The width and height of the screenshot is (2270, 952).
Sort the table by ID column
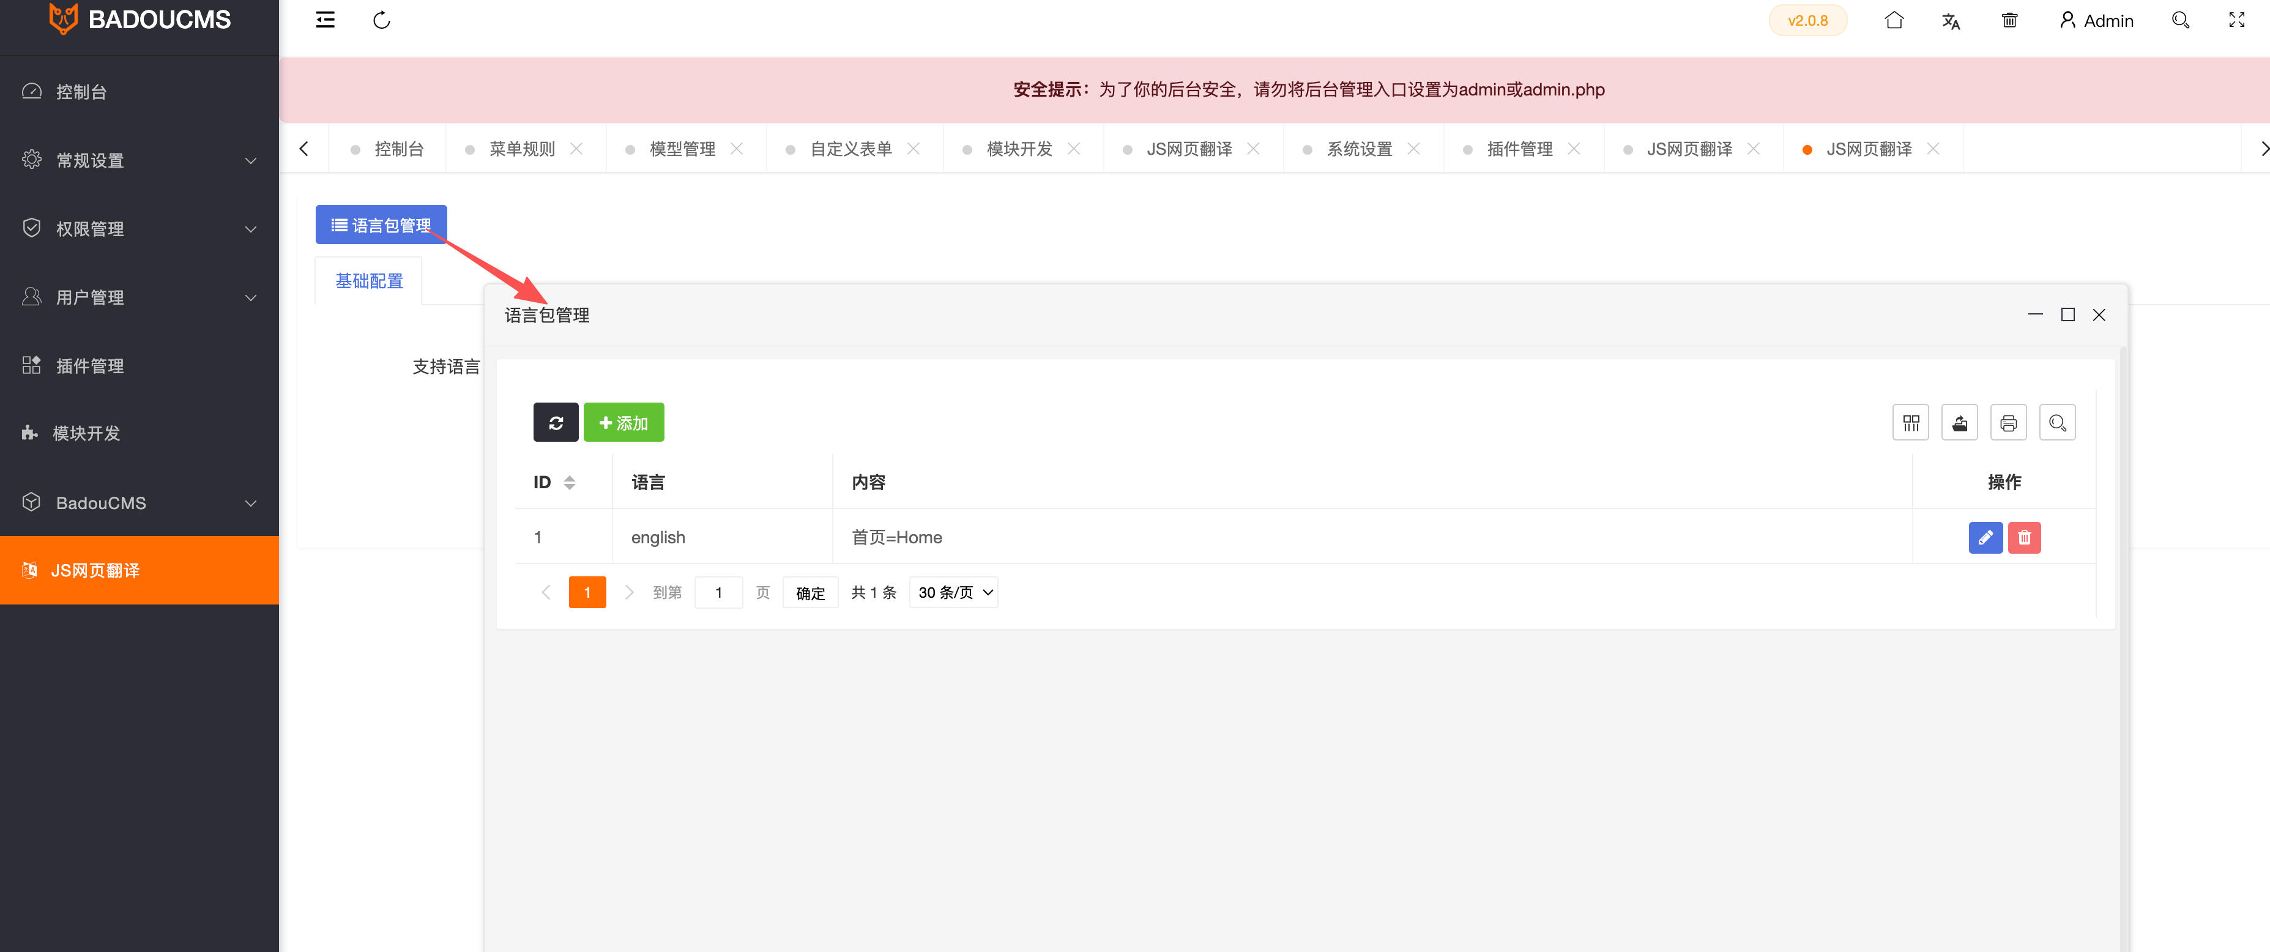pos(569,482)
